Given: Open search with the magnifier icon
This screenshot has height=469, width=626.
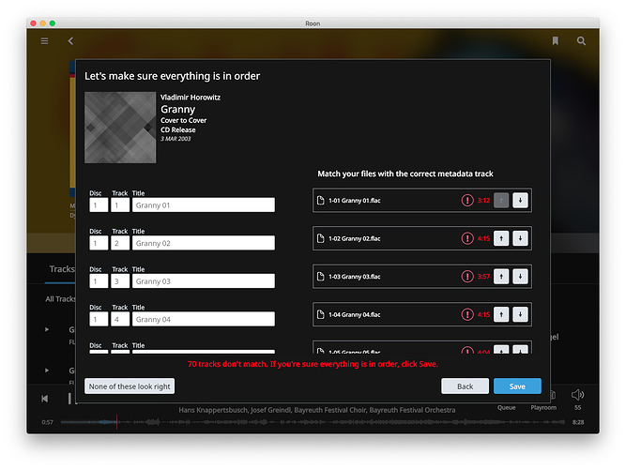Looking at the screenshot, I should 581,41.
